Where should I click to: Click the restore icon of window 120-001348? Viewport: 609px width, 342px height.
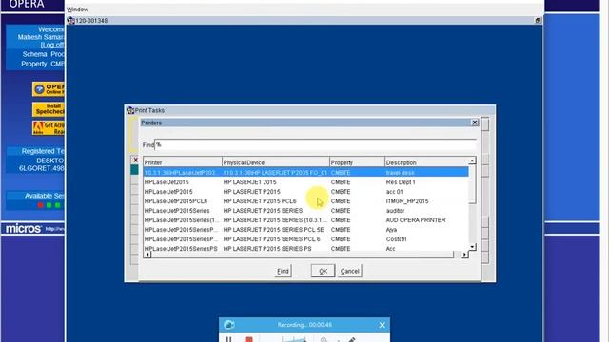(538, 21)
